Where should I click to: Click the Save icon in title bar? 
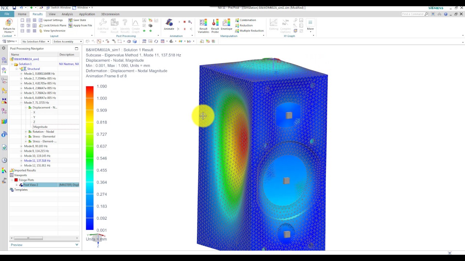click(14, 8)
